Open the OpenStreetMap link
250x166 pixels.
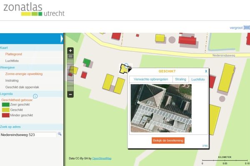pos(102,158)
